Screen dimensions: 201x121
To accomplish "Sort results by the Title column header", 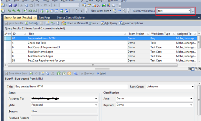I will (x=77, y=34).
